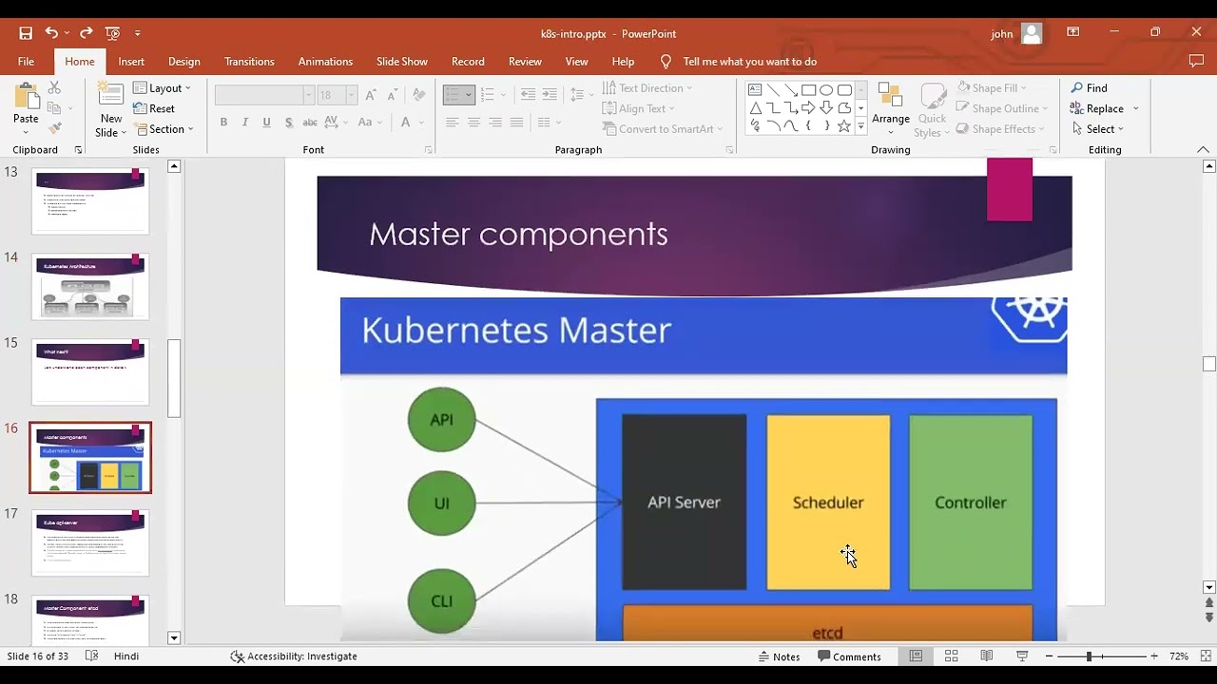Open the comments pane icon in title area

1196,62
